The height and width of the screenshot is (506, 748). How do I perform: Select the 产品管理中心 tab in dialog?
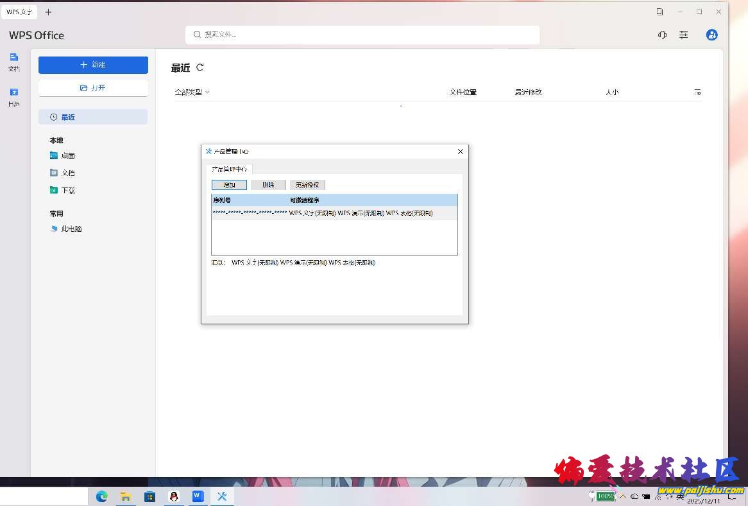(229, 169)
